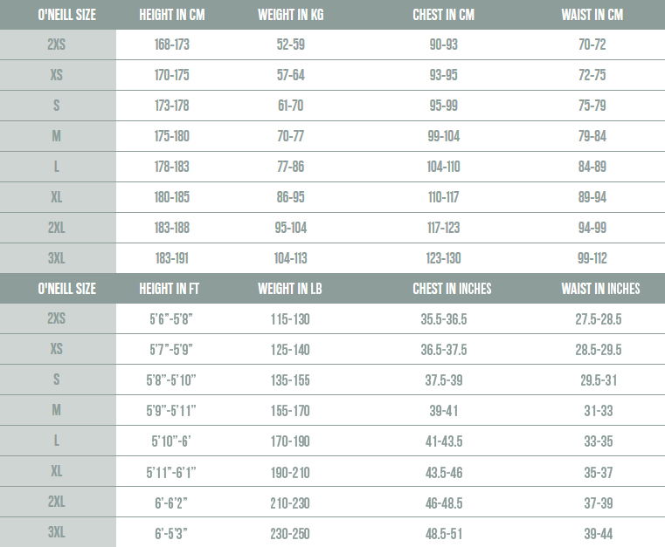Select height value 183-188
The width and height of the screenshot is (665, 547).
tap(172, 228)
